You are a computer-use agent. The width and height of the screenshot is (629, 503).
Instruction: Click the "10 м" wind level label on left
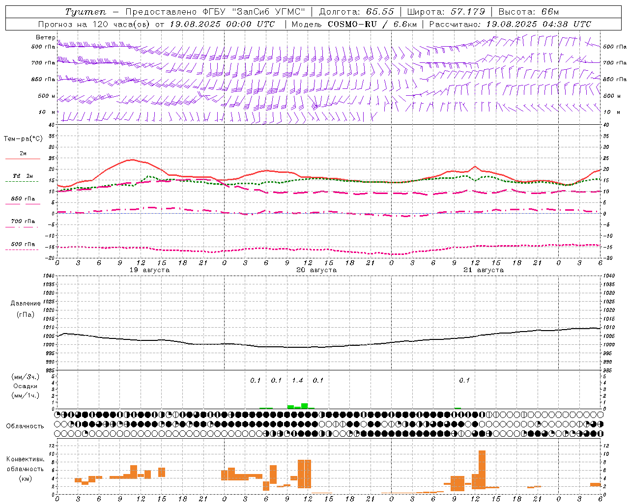point(47,112)
